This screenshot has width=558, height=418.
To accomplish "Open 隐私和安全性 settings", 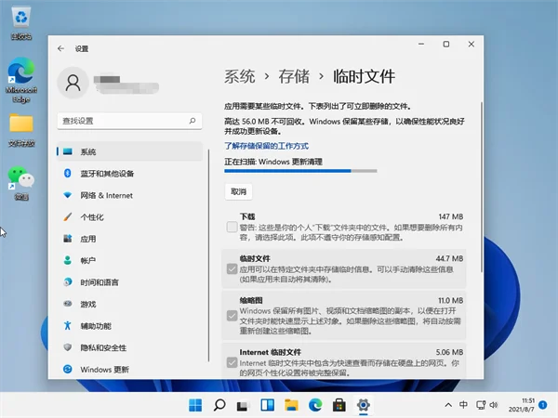I will [129, 347].
